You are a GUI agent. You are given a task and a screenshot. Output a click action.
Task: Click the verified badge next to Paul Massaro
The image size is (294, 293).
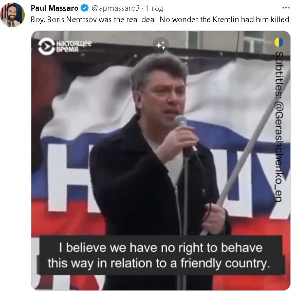84,8
